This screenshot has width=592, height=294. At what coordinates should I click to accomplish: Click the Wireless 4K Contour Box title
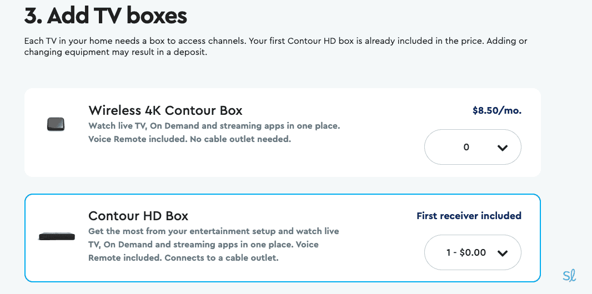(x=165, y=110)
